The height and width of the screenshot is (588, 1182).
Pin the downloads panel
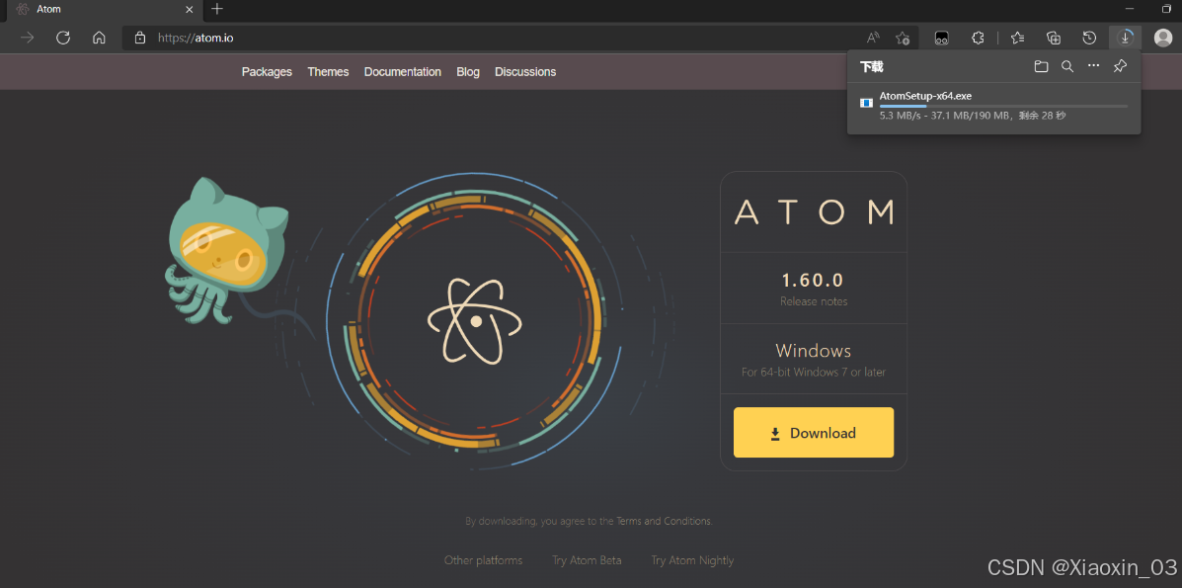click(x=1120, y=66)
